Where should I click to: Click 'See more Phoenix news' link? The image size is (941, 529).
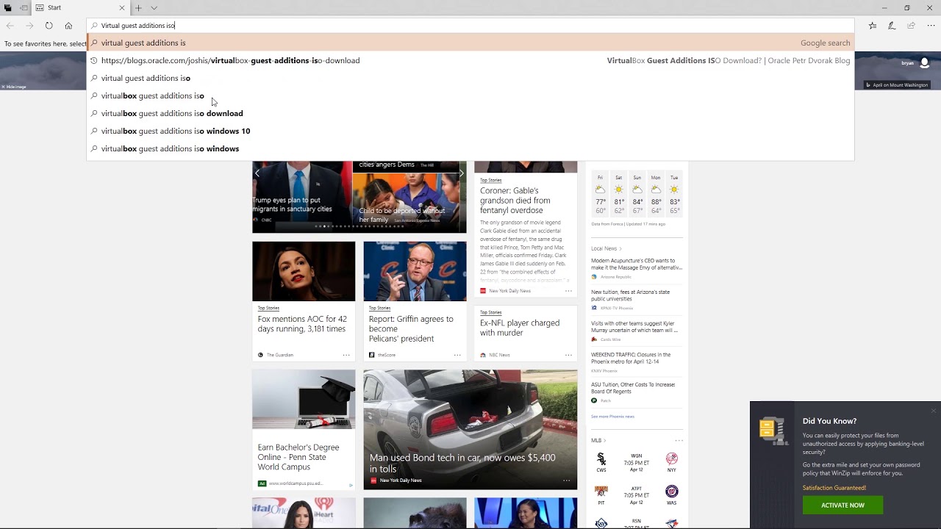(x=612, y=417)
